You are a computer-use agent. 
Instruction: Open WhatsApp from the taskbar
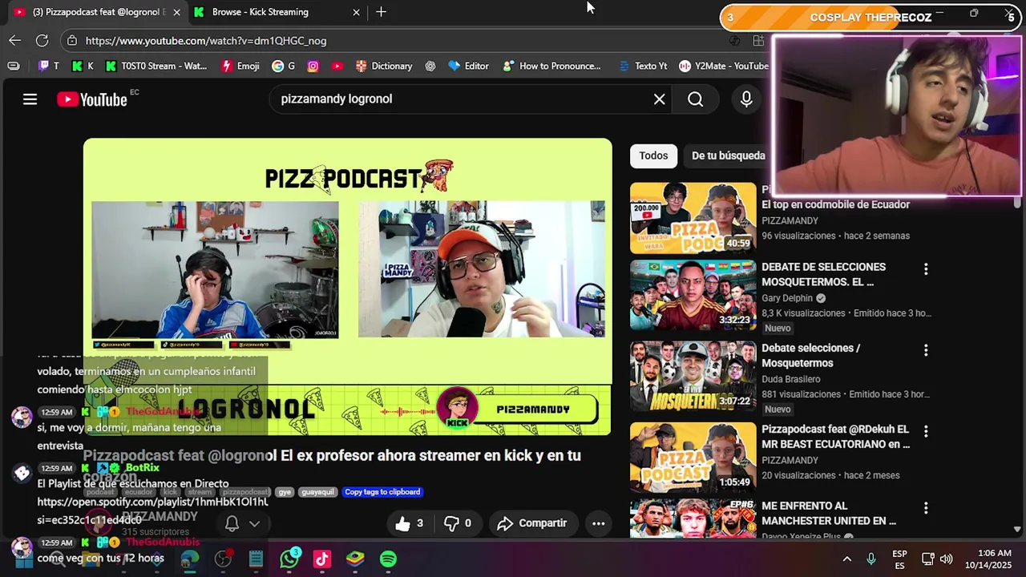coord(289,559)
